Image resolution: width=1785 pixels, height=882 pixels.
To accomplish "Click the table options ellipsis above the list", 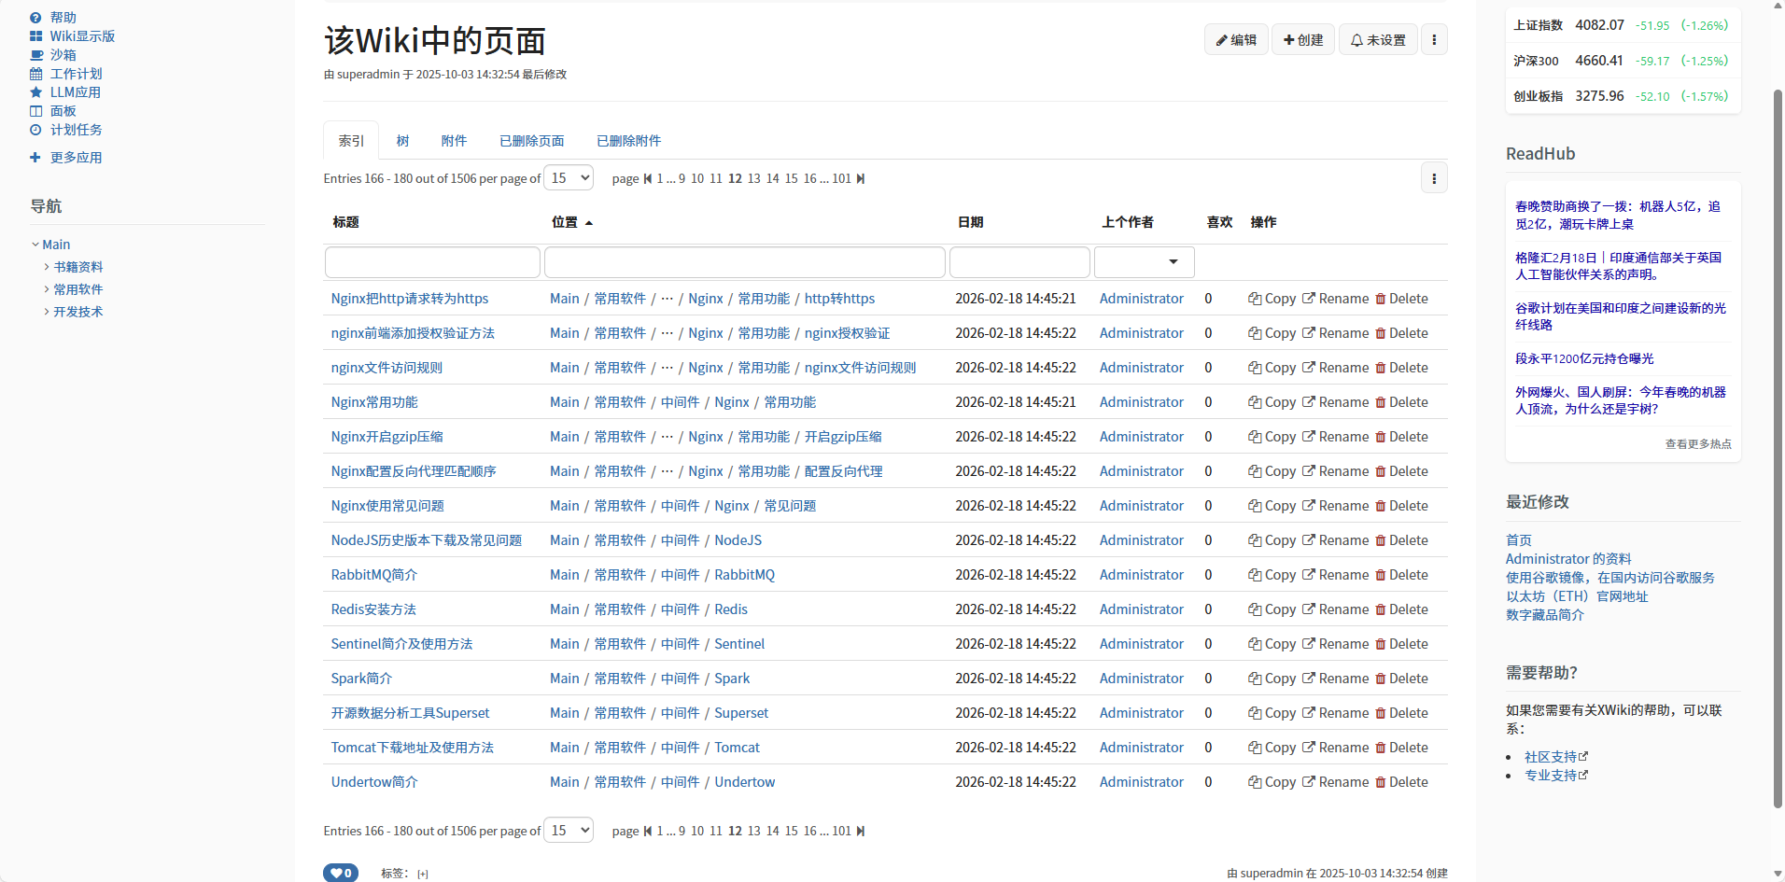I will click(1434, 177).
